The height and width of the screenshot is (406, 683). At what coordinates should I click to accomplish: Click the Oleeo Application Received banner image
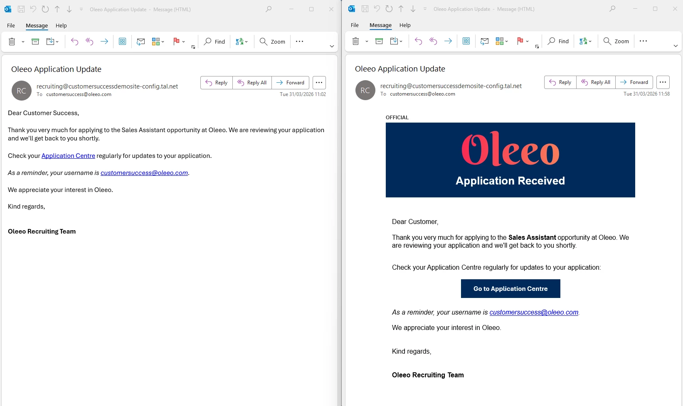[510, 160]
